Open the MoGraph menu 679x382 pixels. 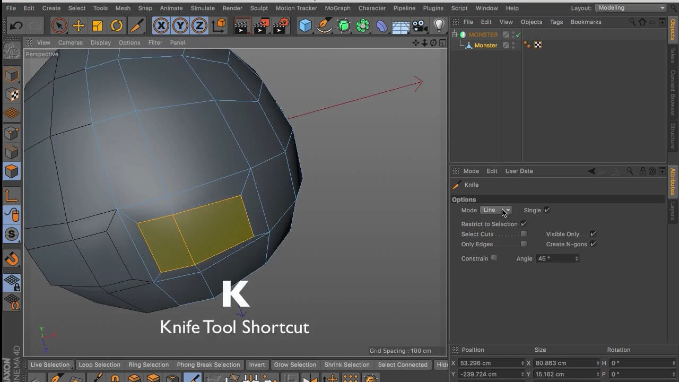click(337, 8)
